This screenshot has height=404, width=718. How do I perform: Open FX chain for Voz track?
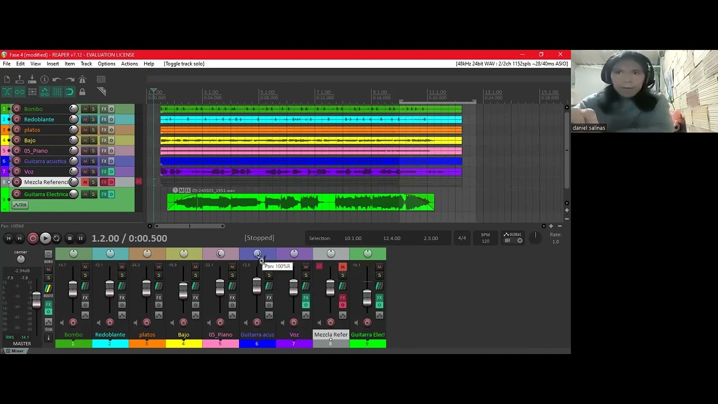[x=104, y=172]
